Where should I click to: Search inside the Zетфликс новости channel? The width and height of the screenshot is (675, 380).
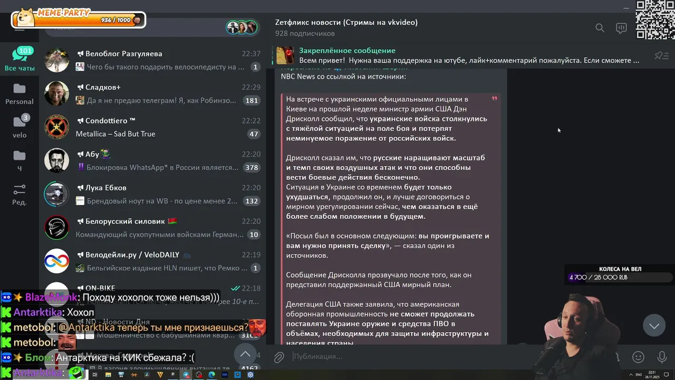click(600, 28)
